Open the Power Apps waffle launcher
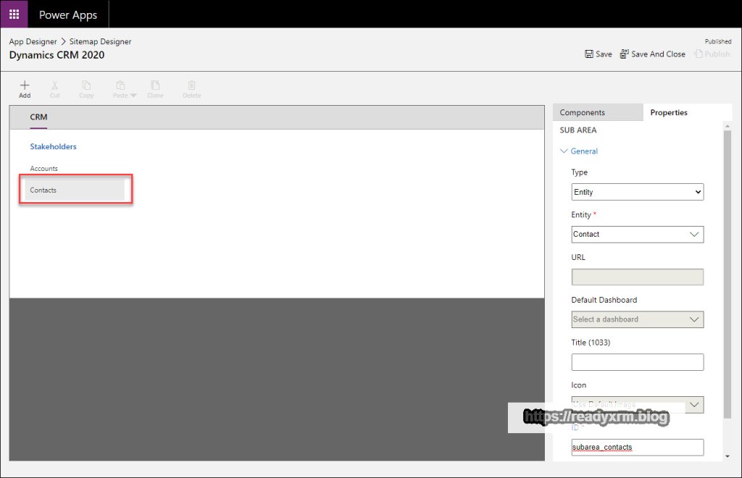This screenshot has height=478, width=742. [x=14, y=14]
